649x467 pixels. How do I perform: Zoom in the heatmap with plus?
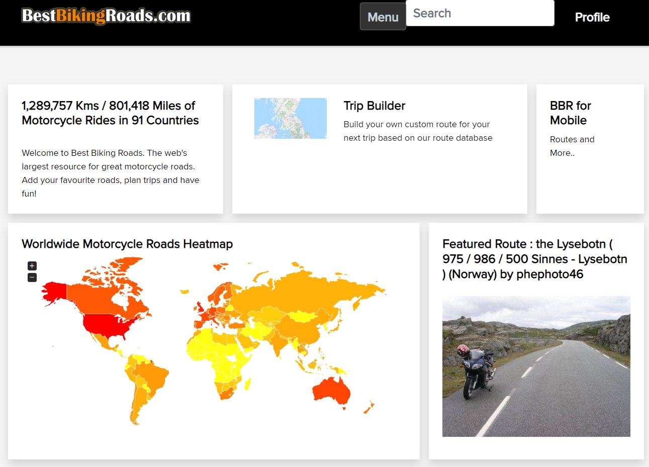[x=32, y=266]
